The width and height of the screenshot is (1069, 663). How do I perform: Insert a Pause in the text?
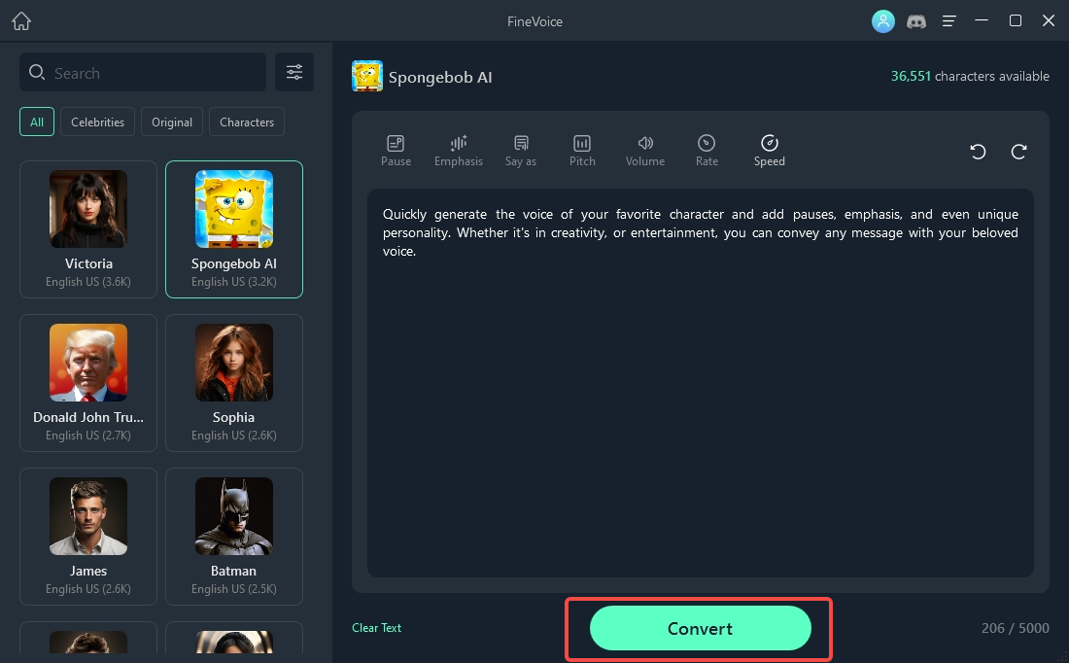[397, 151]
